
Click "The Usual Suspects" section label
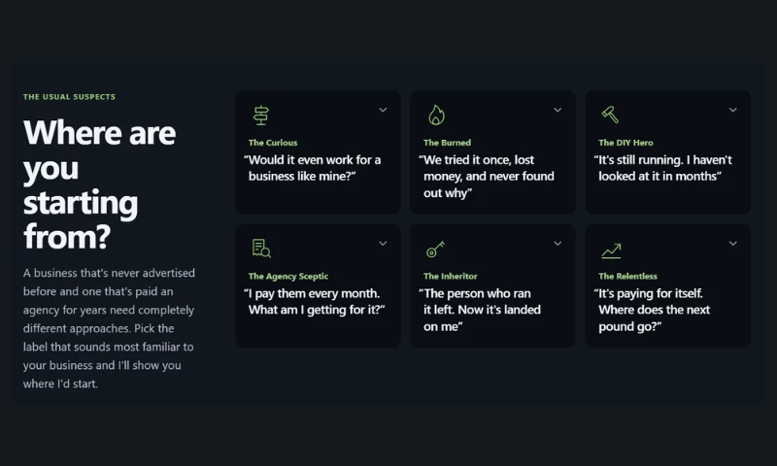(69, 96)
